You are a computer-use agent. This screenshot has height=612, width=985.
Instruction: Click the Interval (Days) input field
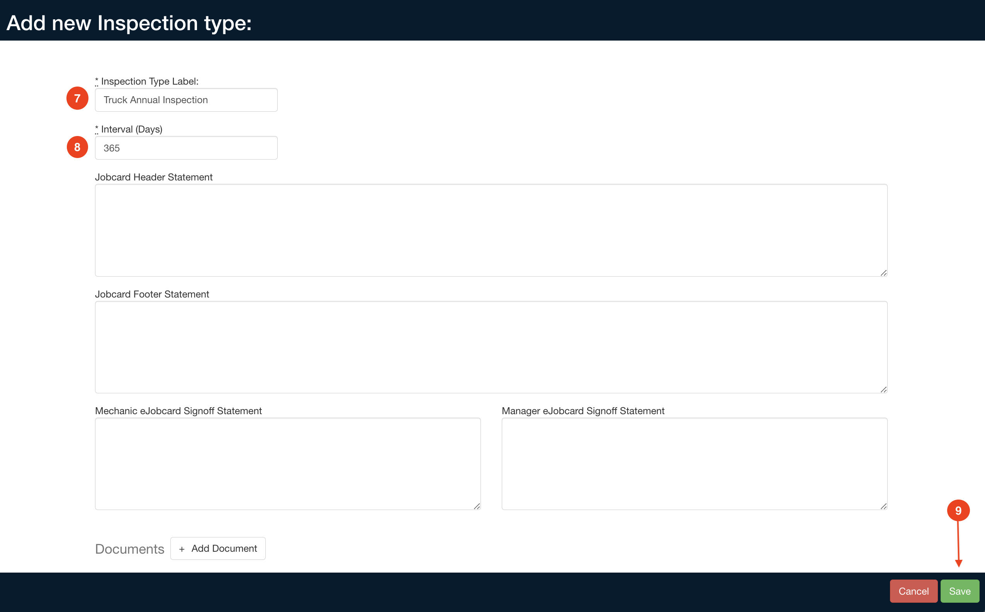pos(186,148)
